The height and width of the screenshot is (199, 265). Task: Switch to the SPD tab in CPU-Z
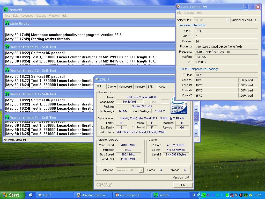150,87
